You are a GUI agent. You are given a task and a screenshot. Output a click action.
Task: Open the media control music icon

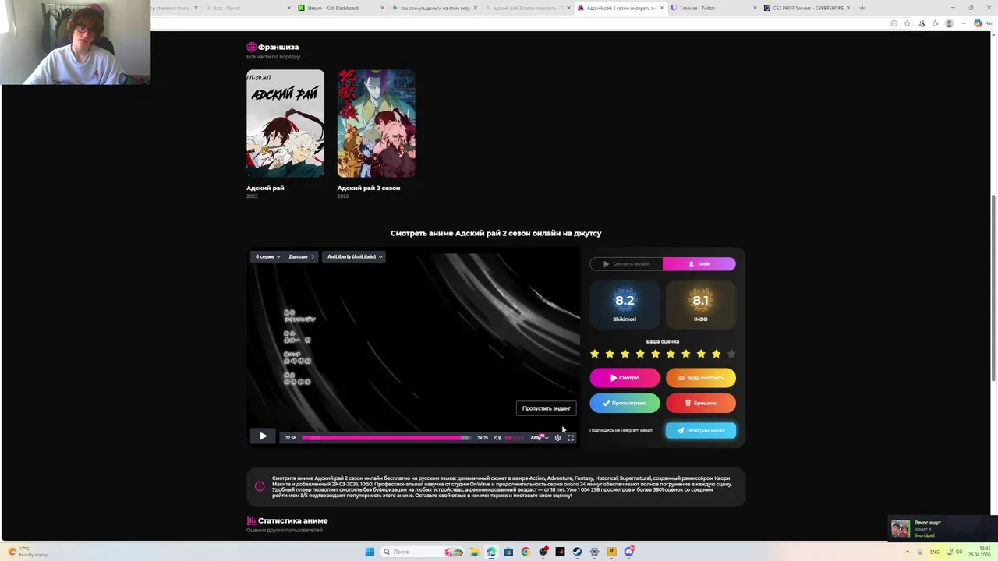[922, 23]
